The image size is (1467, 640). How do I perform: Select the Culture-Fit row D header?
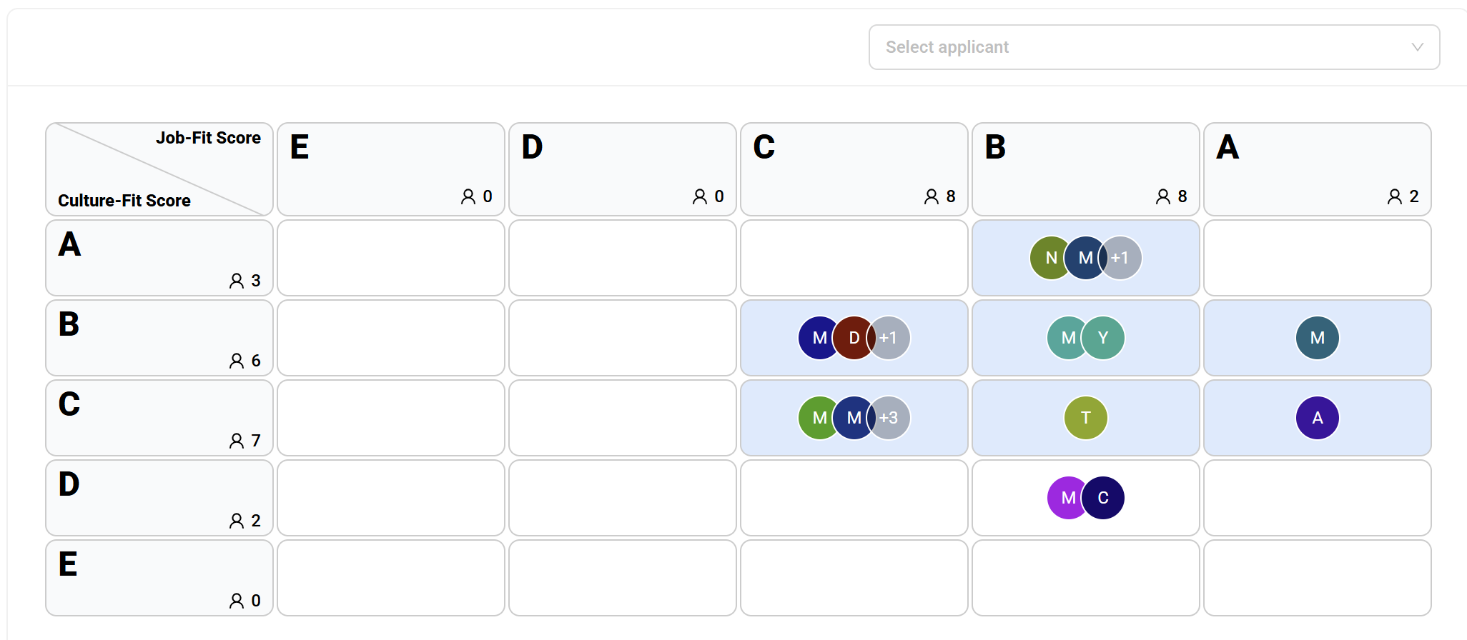point(159,498)
